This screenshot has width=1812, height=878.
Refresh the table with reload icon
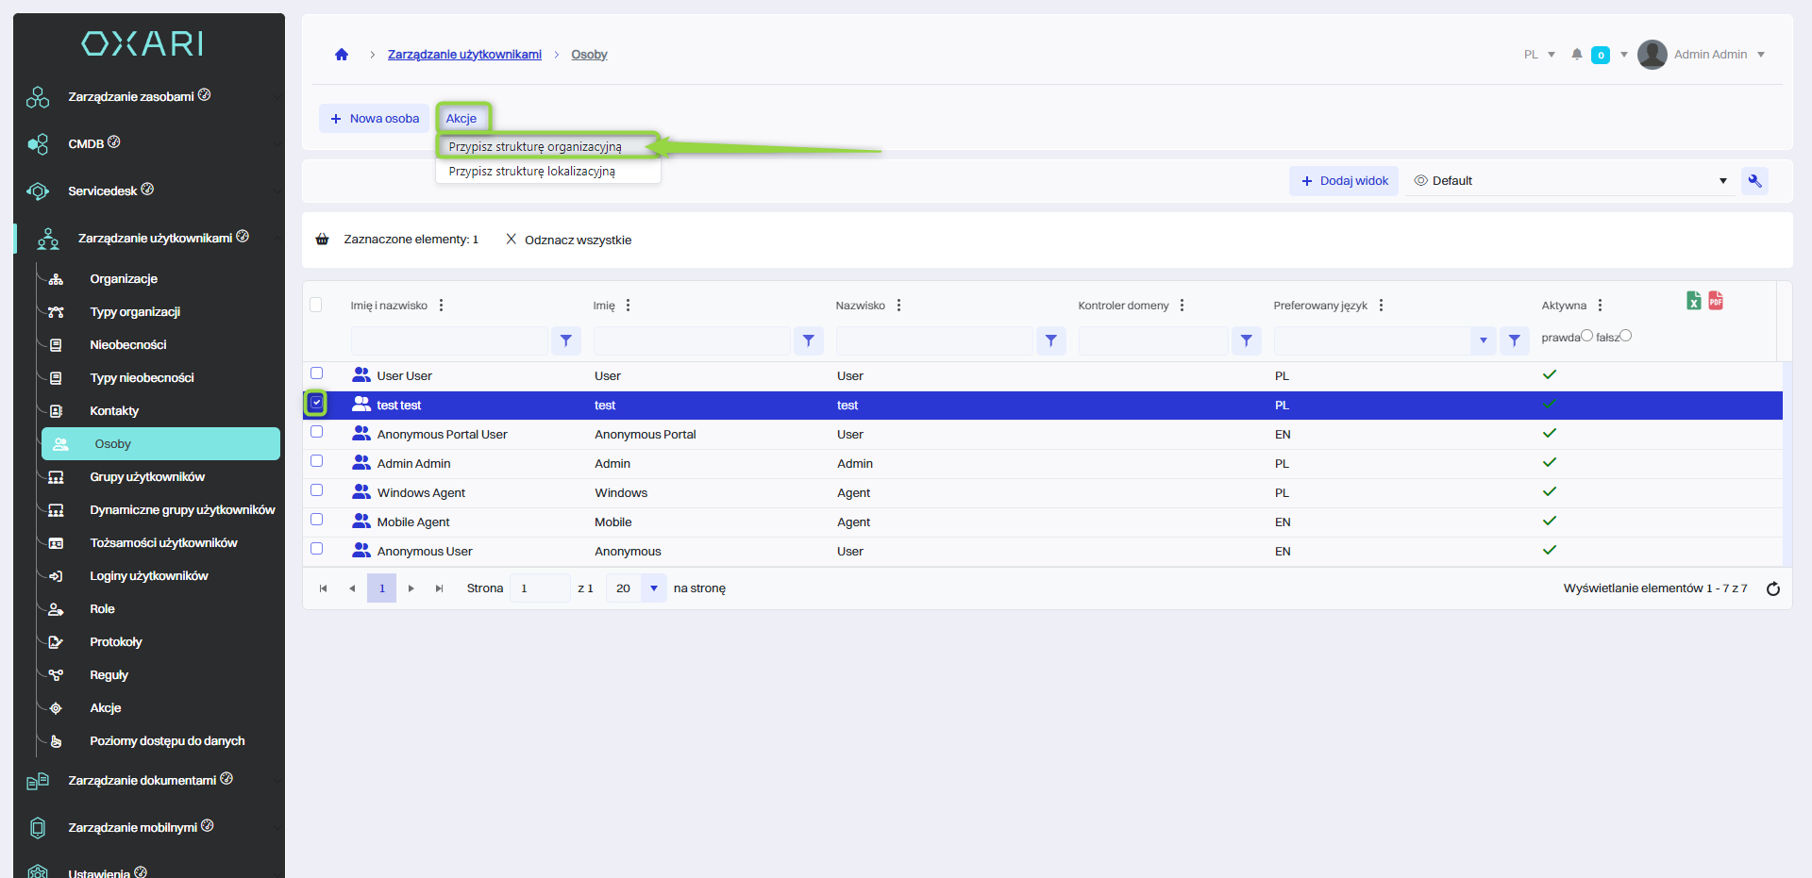1773,588
